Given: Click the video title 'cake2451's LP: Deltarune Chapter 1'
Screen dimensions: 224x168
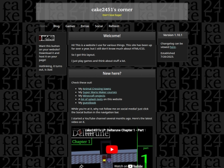Looking at the screenshot, I should pos(115,130).
